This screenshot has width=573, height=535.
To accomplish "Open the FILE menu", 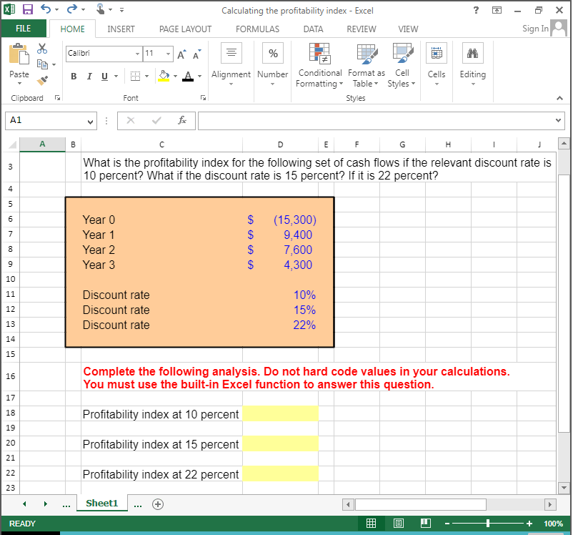I will pyautogui.click(x=24, y=29).
